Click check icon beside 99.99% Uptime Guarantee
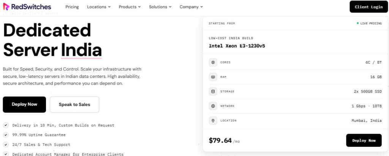The height and width of the screenshot is (156, 389). coord(6,135)
